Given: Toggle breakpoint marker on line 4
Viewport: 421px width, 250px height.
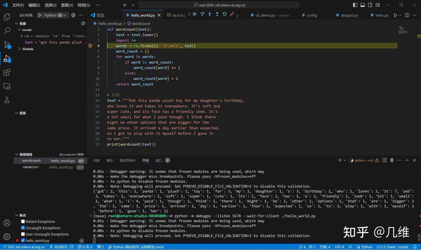Looking at the screenshot, I should coord(90,46).
